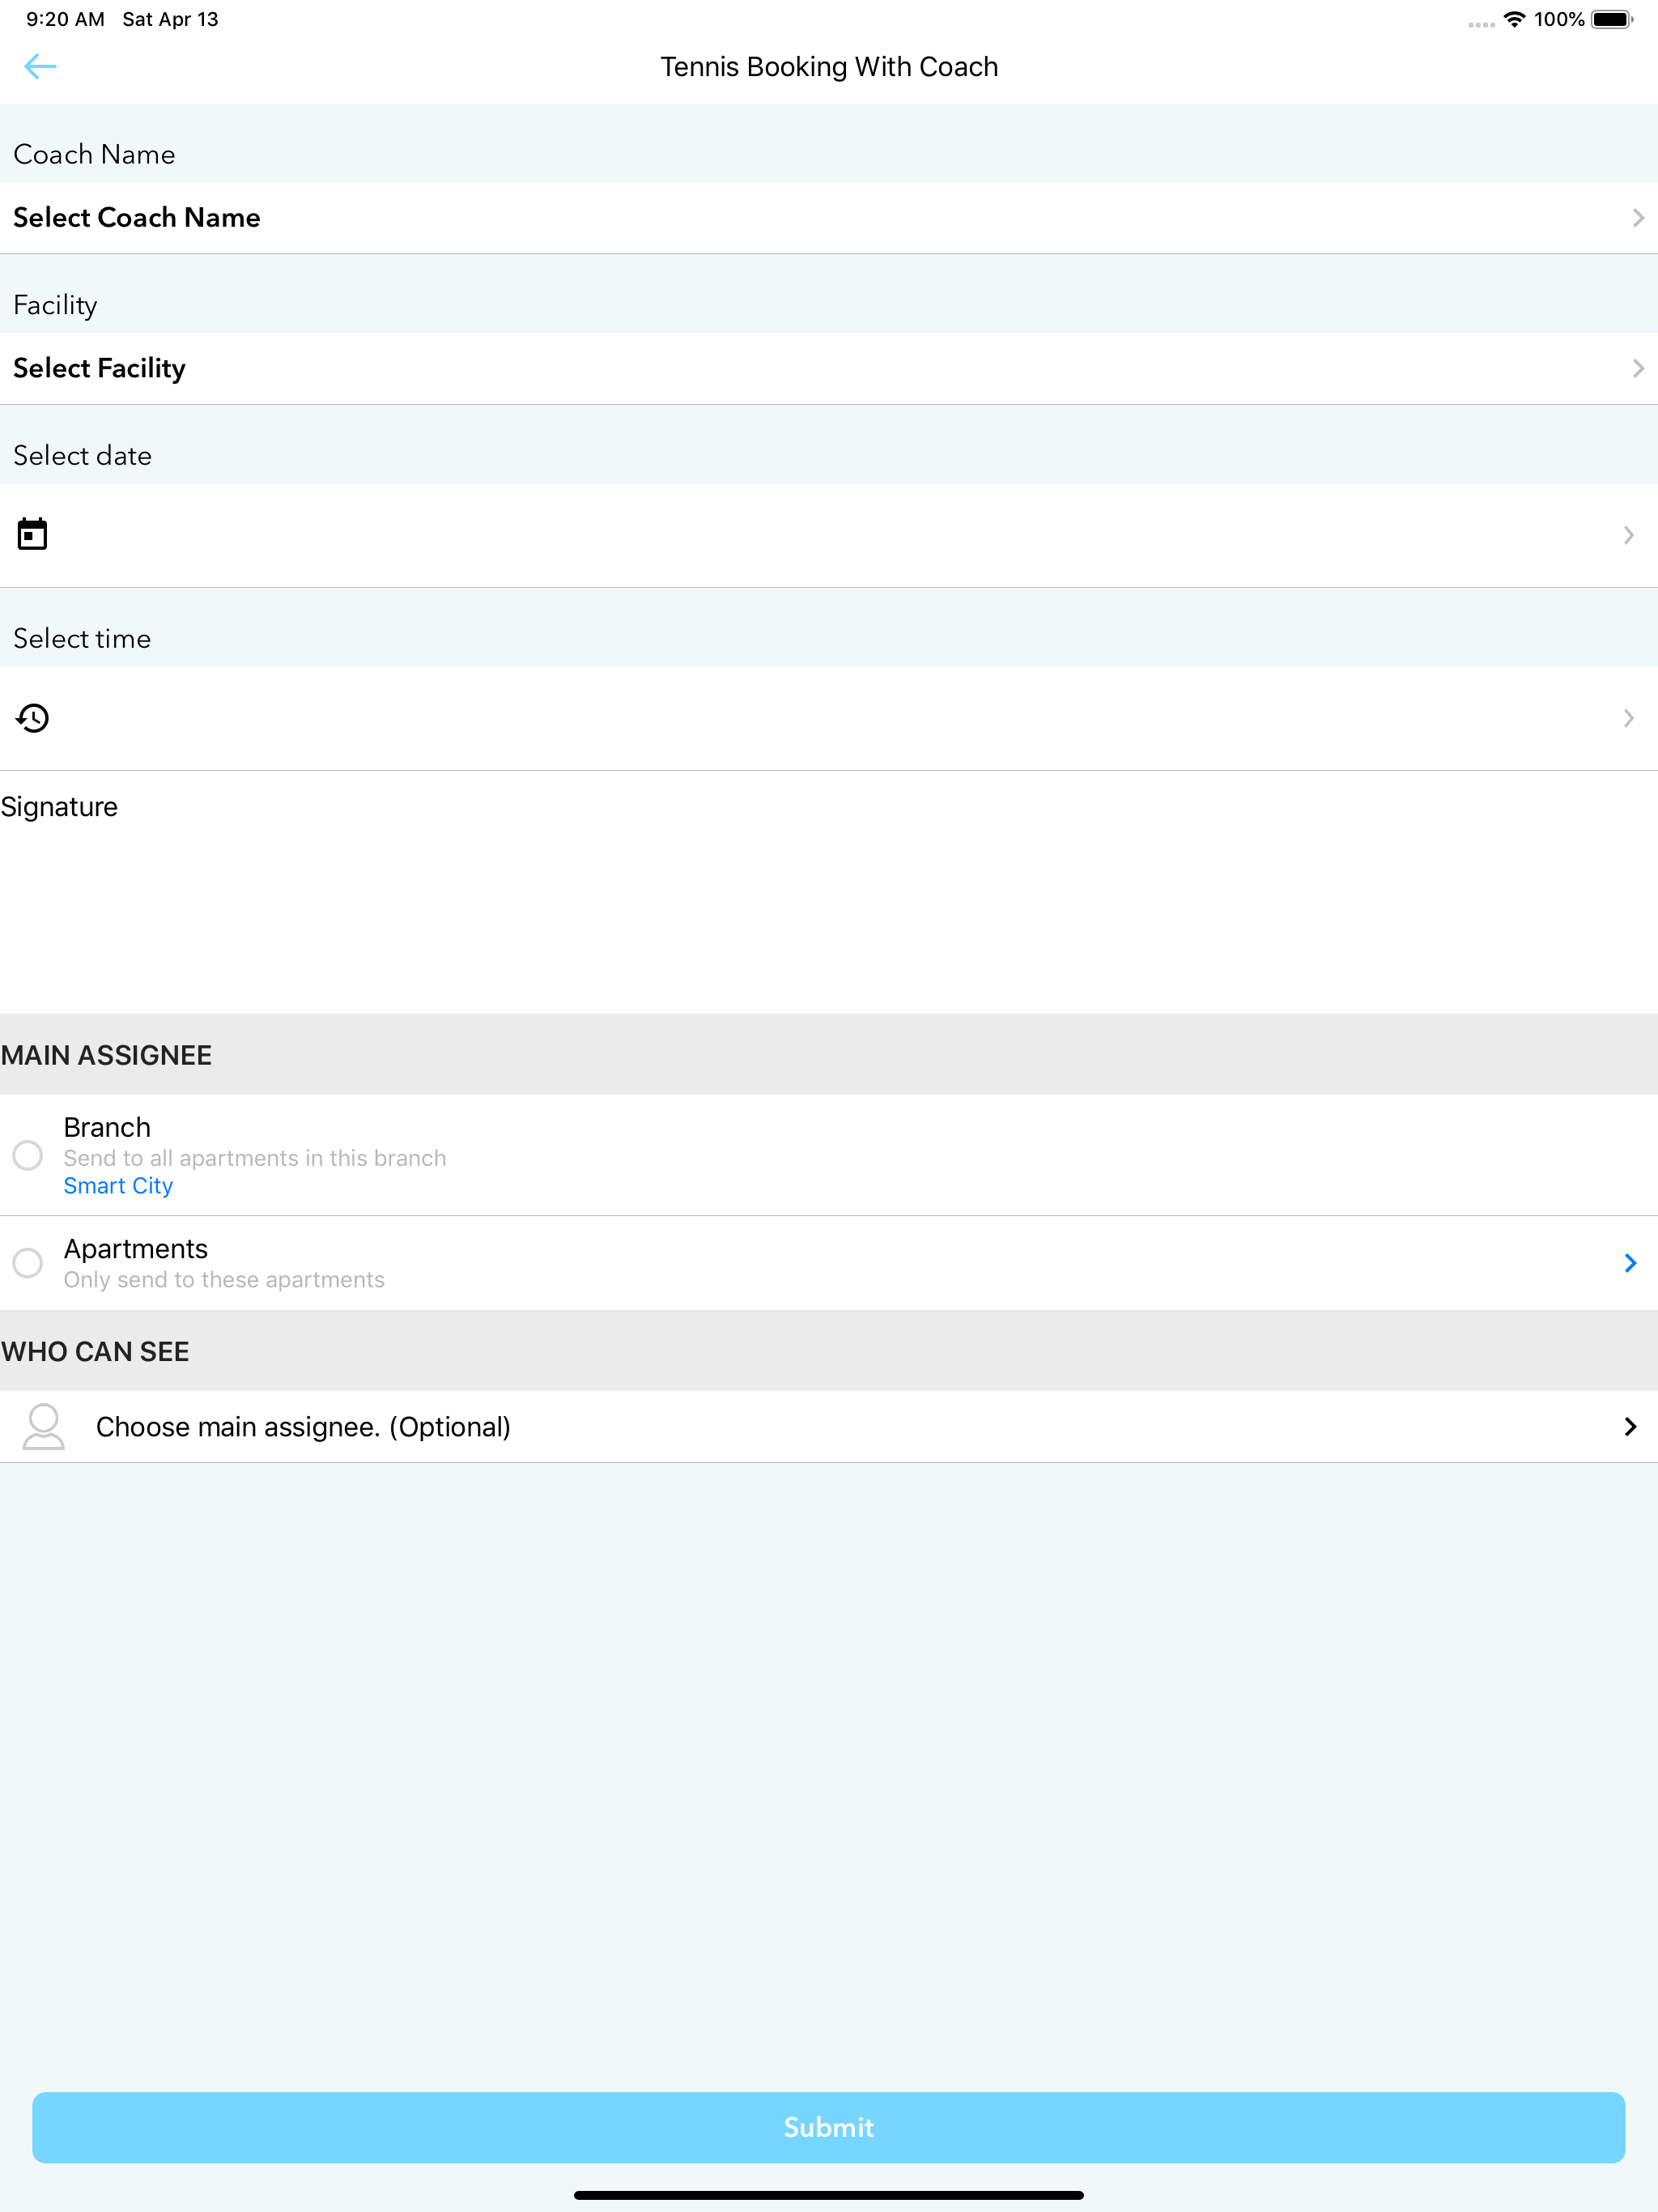Screen dimensions: 1658x2212
Task: Open the Select Facility dropdown
Action: (829, 368)
